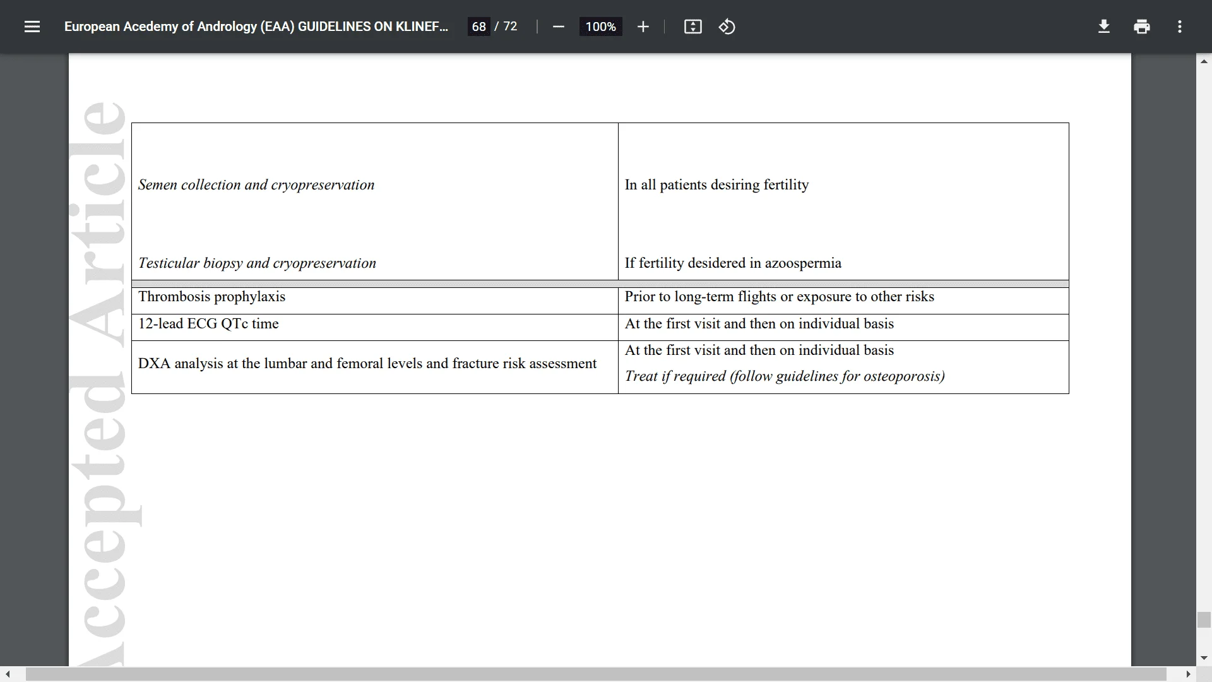The image size is (1212, 682).
Task: Click '12-lead ECG QTc time' cell
Action: [375, 327]
